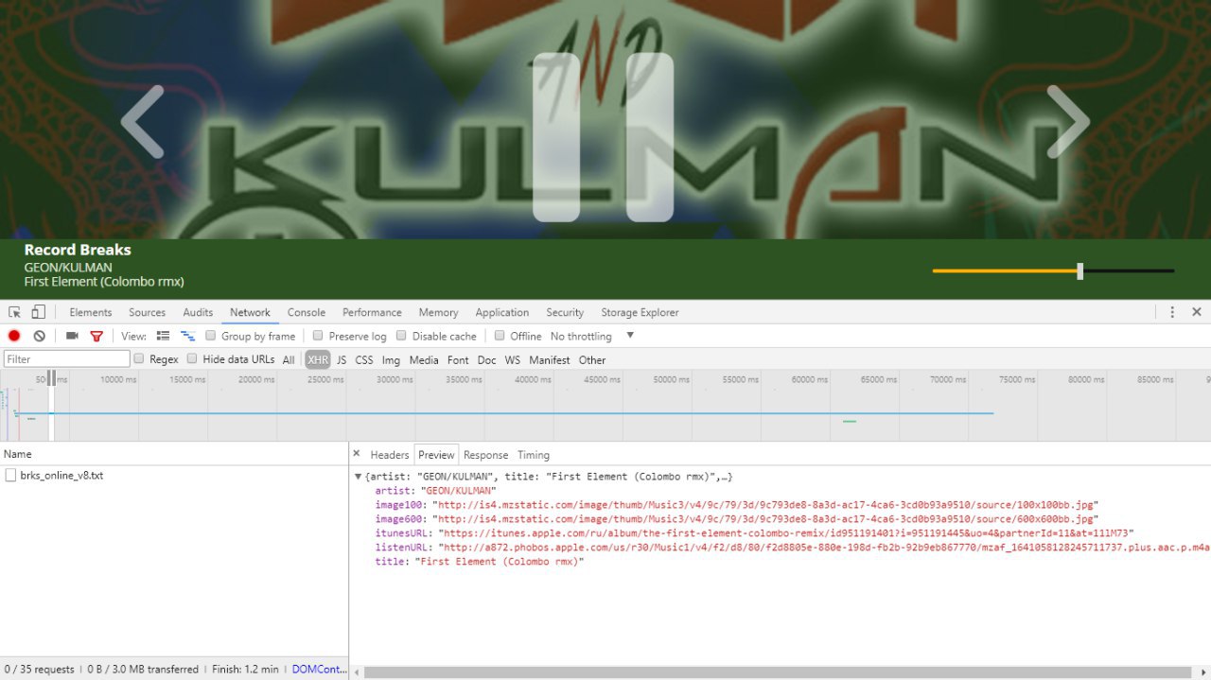Image resolution: width=1211 pixels, height=680 pixels.
Task: Pause playback with the large pause button
Action: [x=603, y=137]
